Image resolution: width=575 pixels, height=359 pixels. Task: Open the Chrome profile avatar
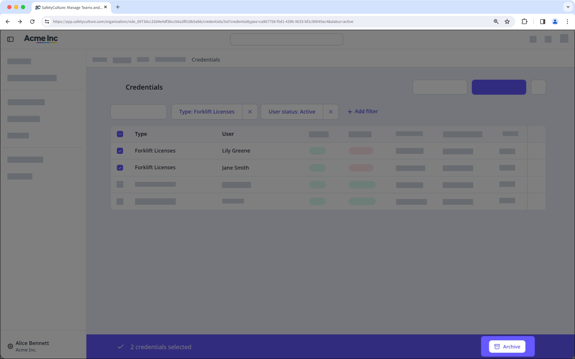pos(555,22)
